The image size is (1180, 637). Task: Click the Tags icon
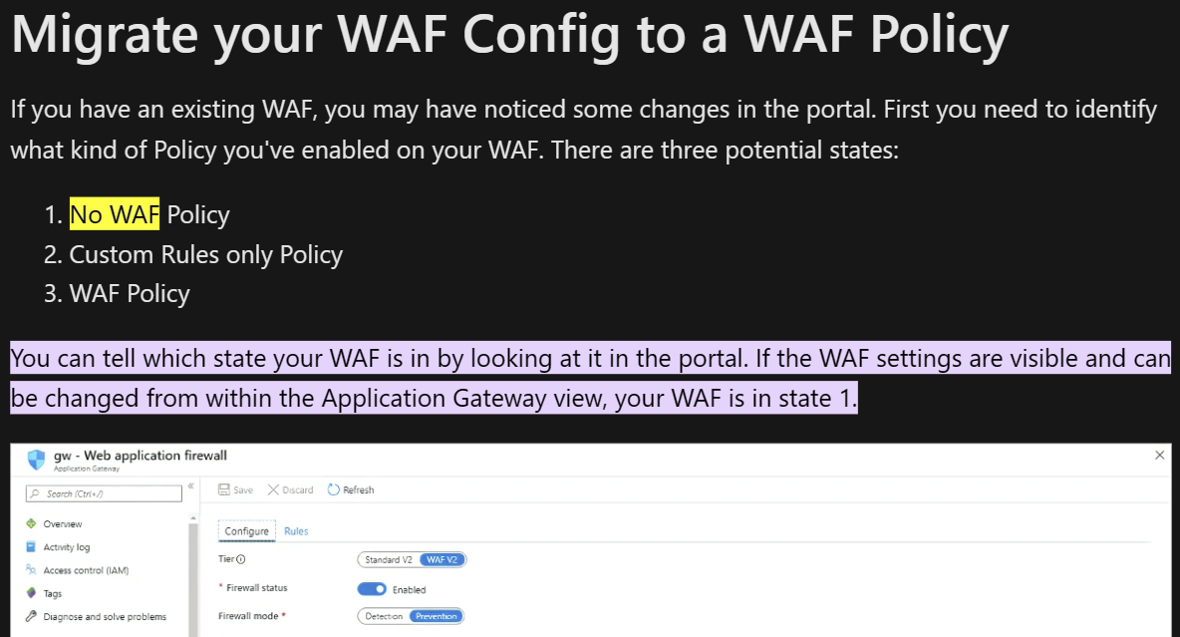[x=31, y=593]
